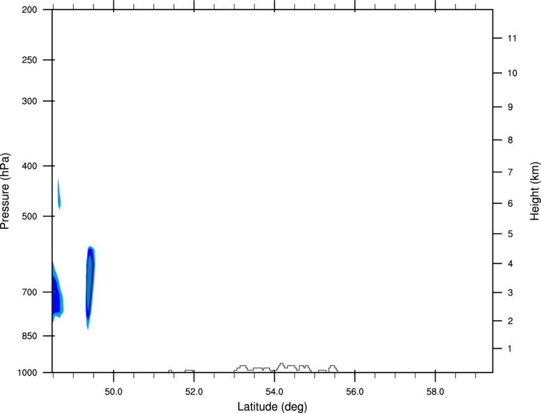
Task: Click the 5 km height tick label
Action: pyautogui.click(x=510, y=234)
